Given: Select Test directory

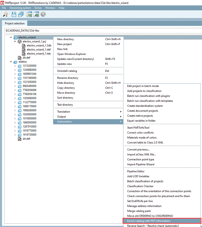Looking at the screenshot, I should [x=88, y=105].
